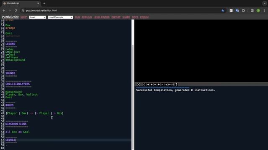Click 'w=Wallnut' legend line
The height and width of the screenshot is (150, 268).
(13, 52)
